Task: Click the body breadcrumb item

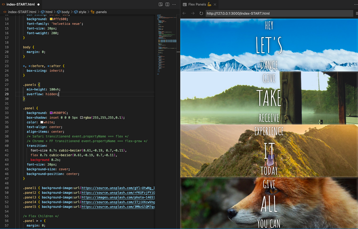Action: tap(65, 12)
